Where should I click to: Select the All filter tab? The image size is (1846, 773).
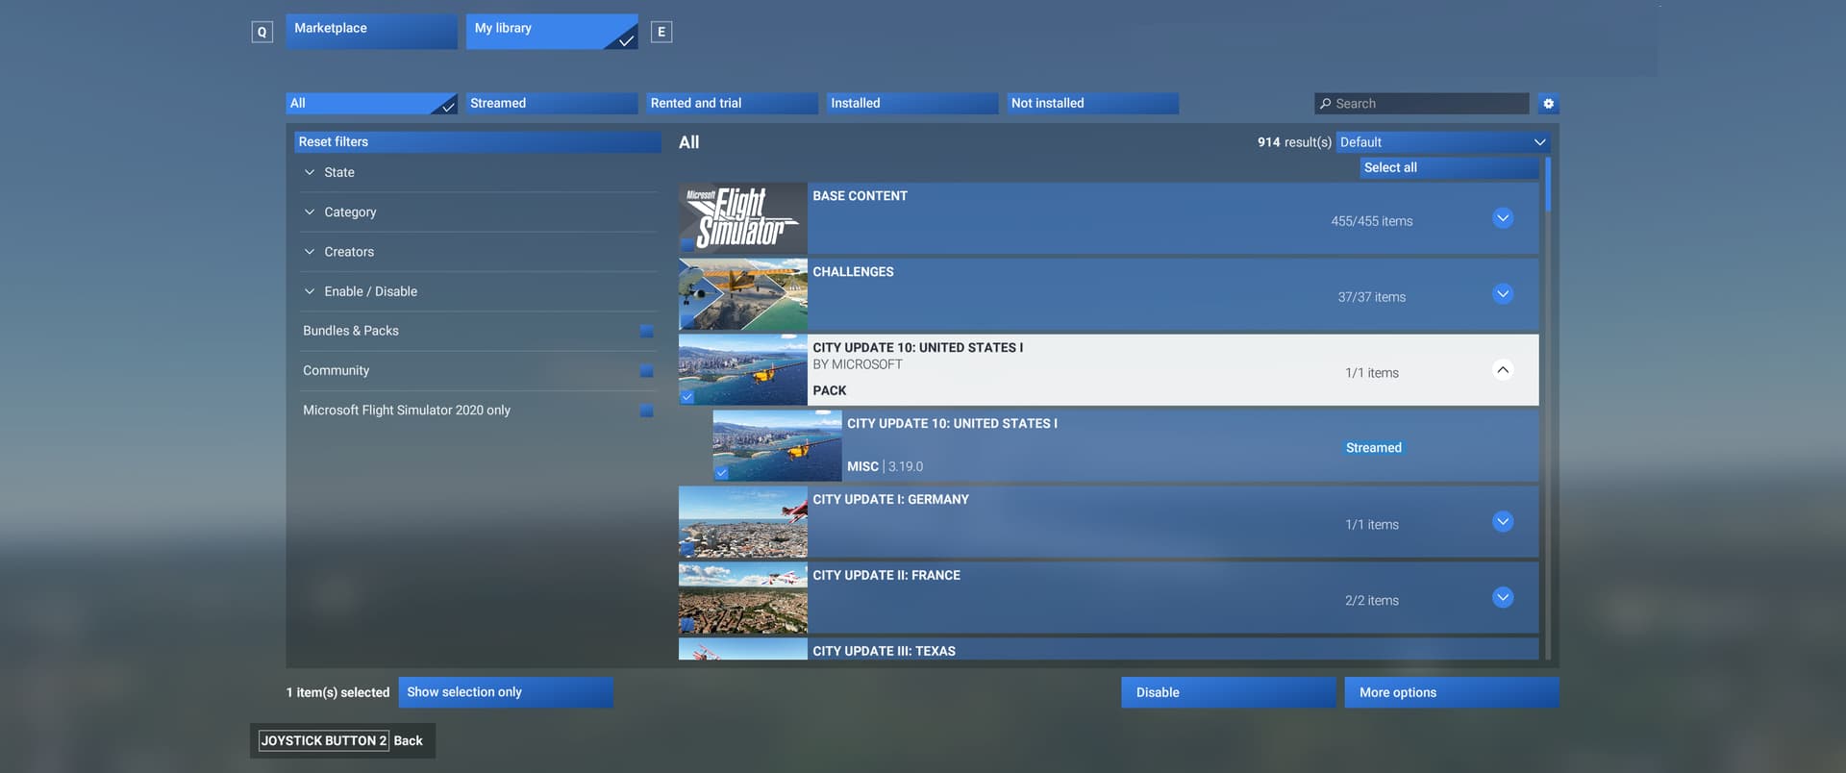371,104
